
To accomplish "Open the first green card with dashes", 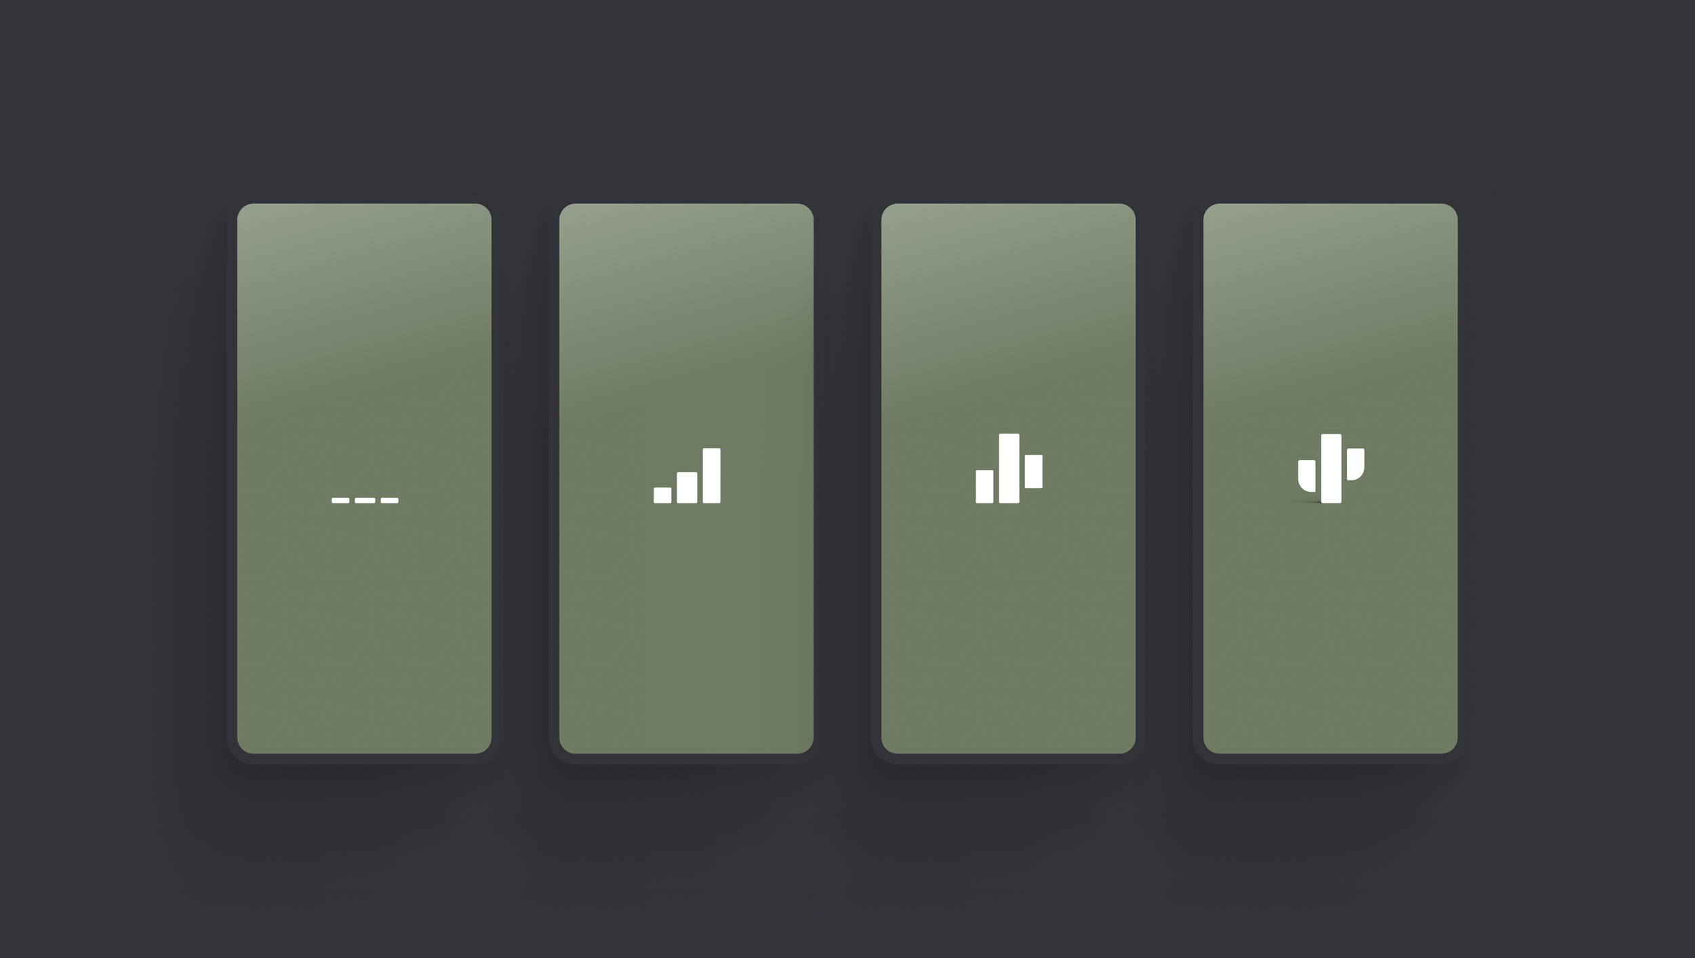I will (x=364, y=478).
